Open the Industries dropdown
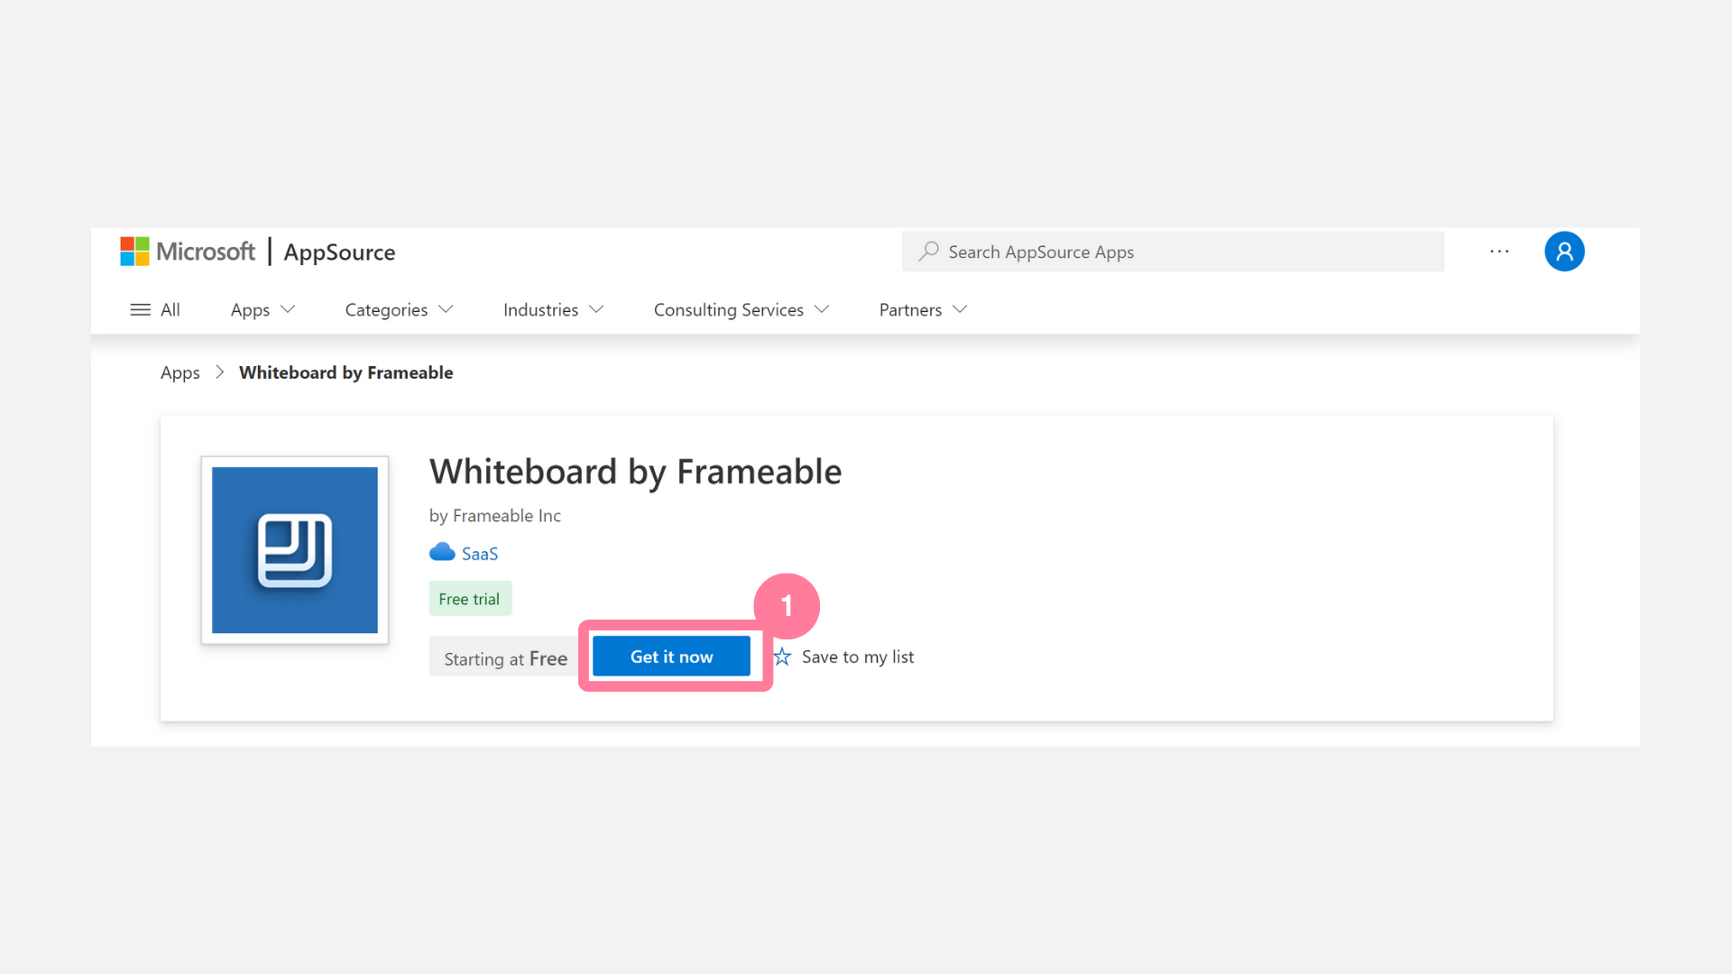Screen dimensions: 1732x974 tap(553, 309)
